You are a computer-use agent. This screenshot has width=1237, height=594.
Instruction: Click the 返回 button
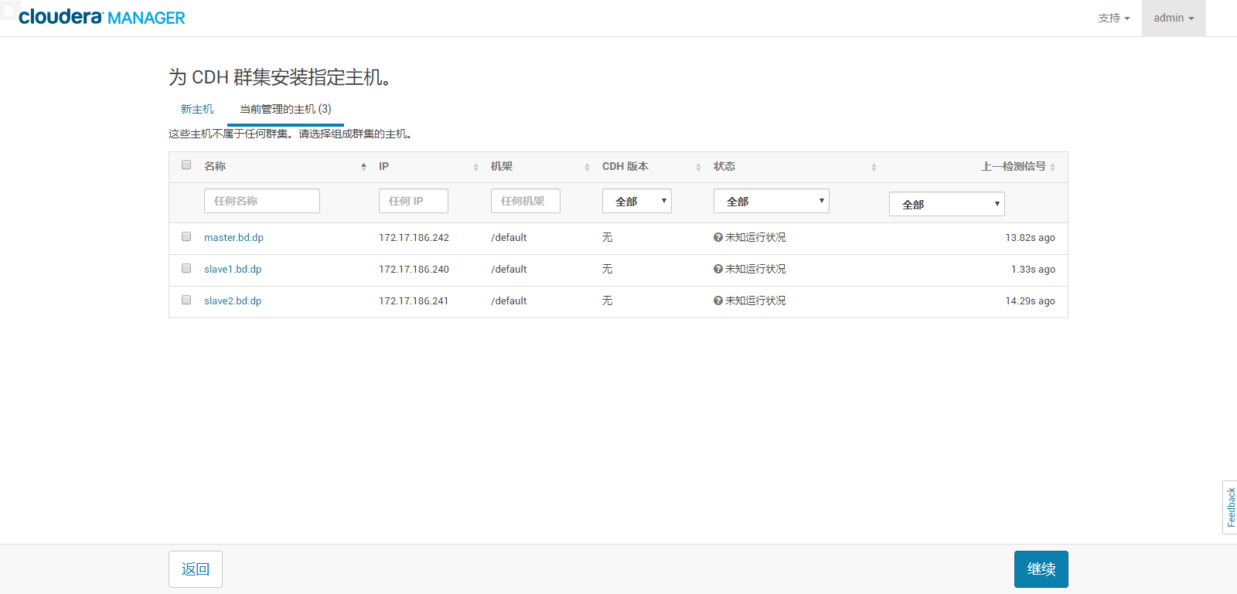pos(196,569)
